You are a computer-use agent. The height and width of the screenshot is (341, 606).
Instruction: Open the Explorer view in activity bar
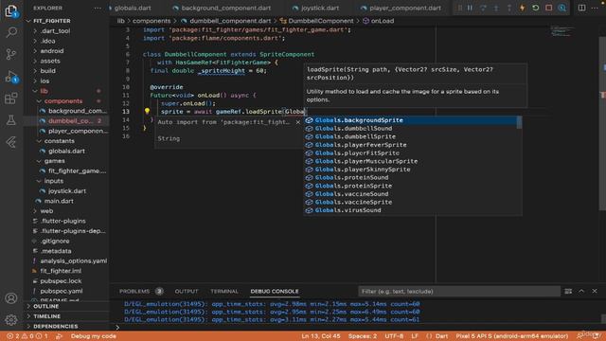click(x=11, y=10)
